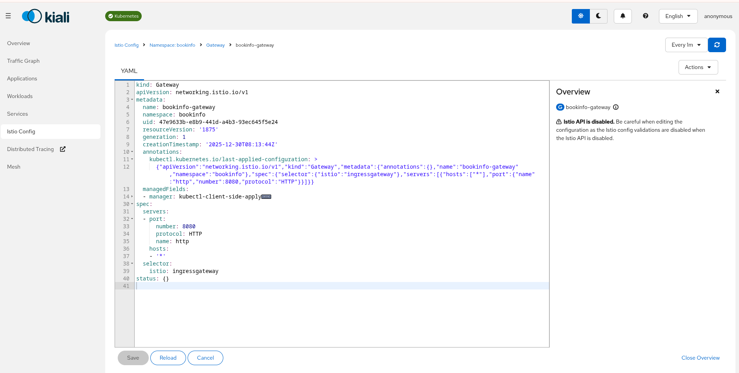
Task: Click the blue refresh icon button
Action: pos(717,45)
